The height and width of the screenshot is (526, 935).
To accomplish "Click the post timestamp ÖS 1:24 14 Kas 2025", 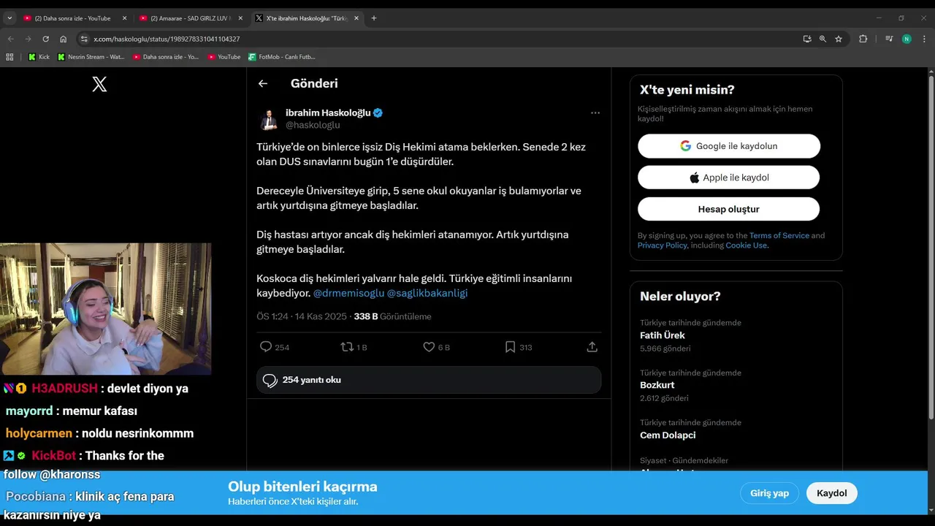I will [302, 316].
